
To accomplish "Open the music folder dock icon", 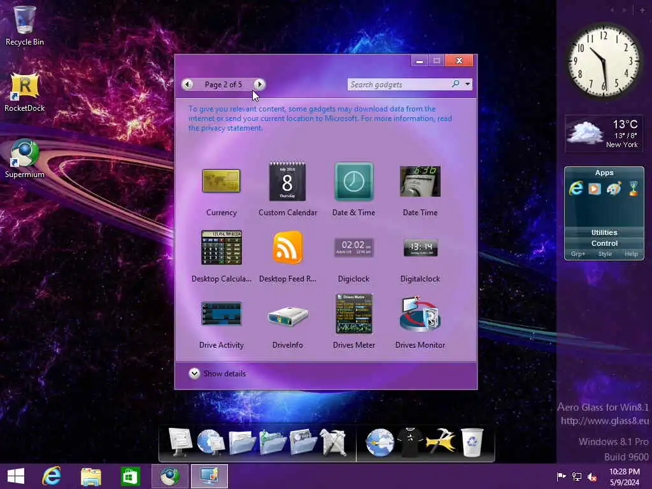I will pos(272,443).
